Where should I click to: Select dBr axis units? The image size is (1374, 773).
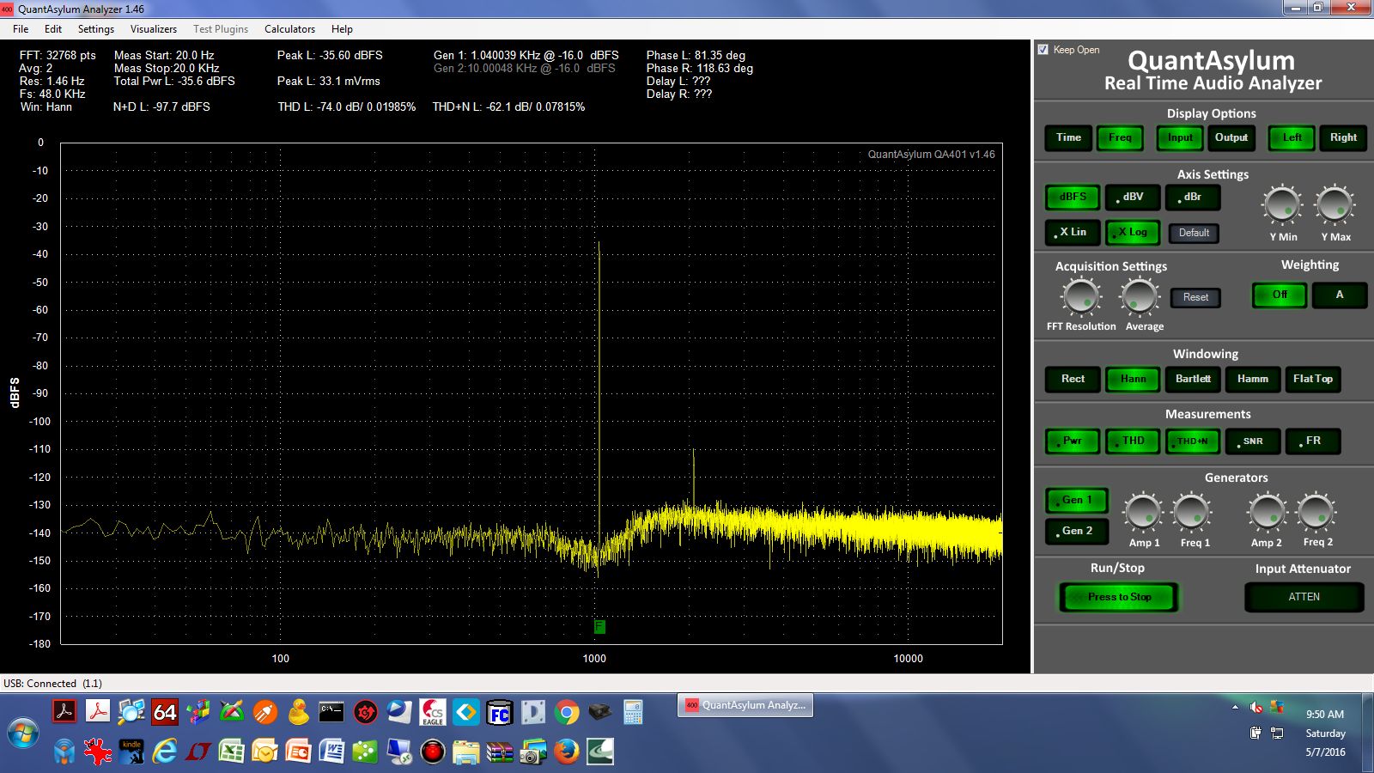pos(1193,198)
